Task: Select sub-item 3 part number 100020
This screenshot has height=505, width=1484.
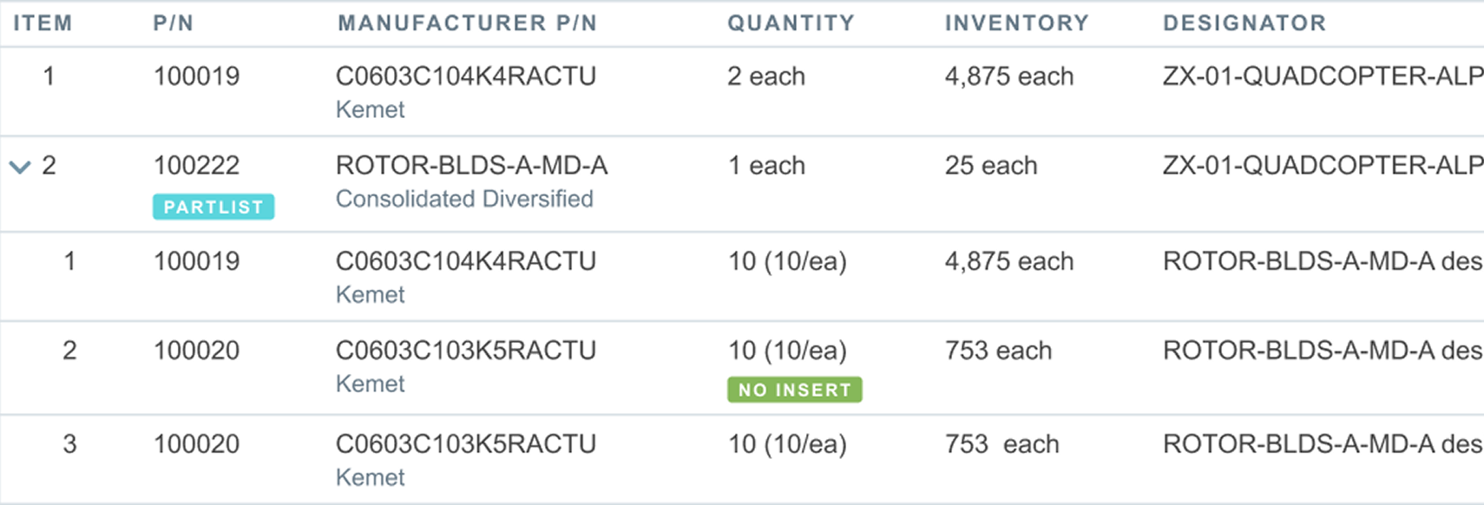Action: coord(196,443)
